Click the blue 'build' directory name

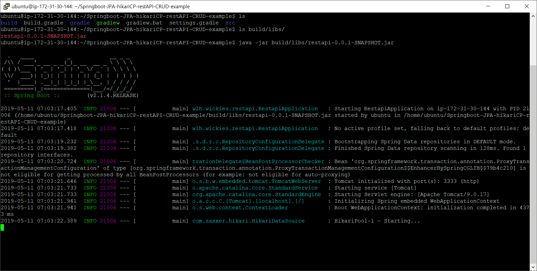coord(9,23)
